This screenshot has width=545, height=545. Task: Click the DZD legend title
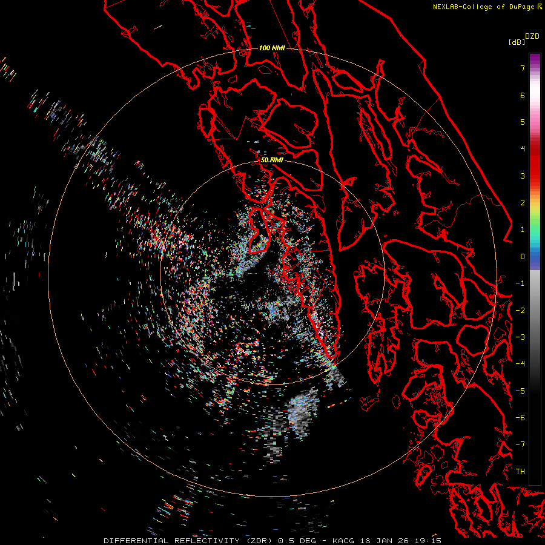(x=532, y=36)
